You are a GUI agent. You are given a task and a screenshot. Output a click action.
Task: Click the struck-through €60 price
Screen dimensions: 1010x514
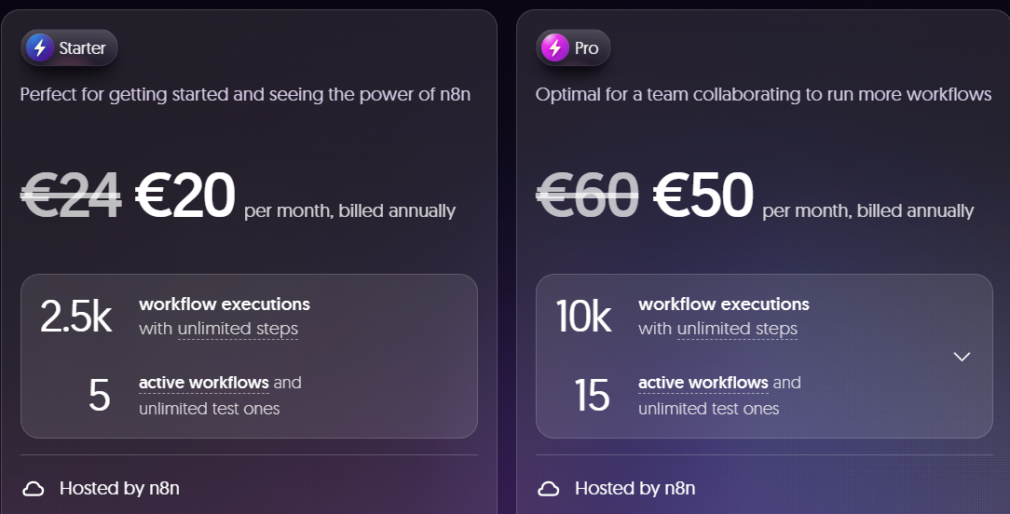[x=587, y=196]
